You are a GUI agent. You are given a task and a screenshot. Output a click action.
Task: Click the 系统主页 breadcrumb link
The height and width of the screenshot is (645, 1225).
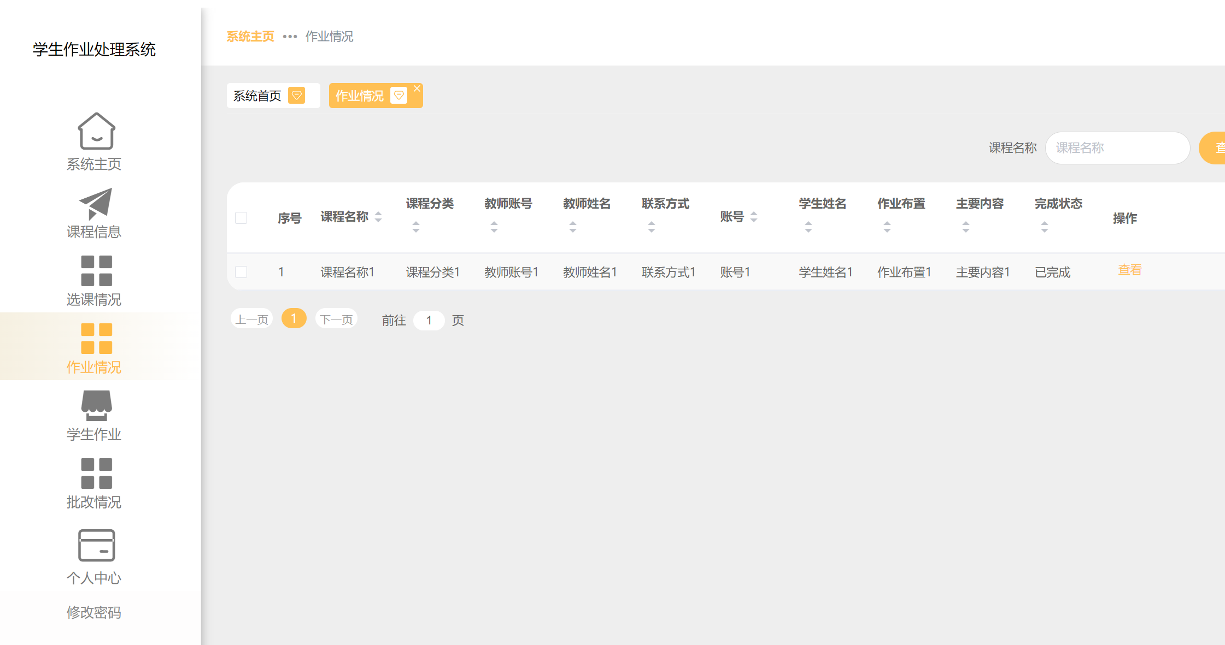[x=250, y=37]
